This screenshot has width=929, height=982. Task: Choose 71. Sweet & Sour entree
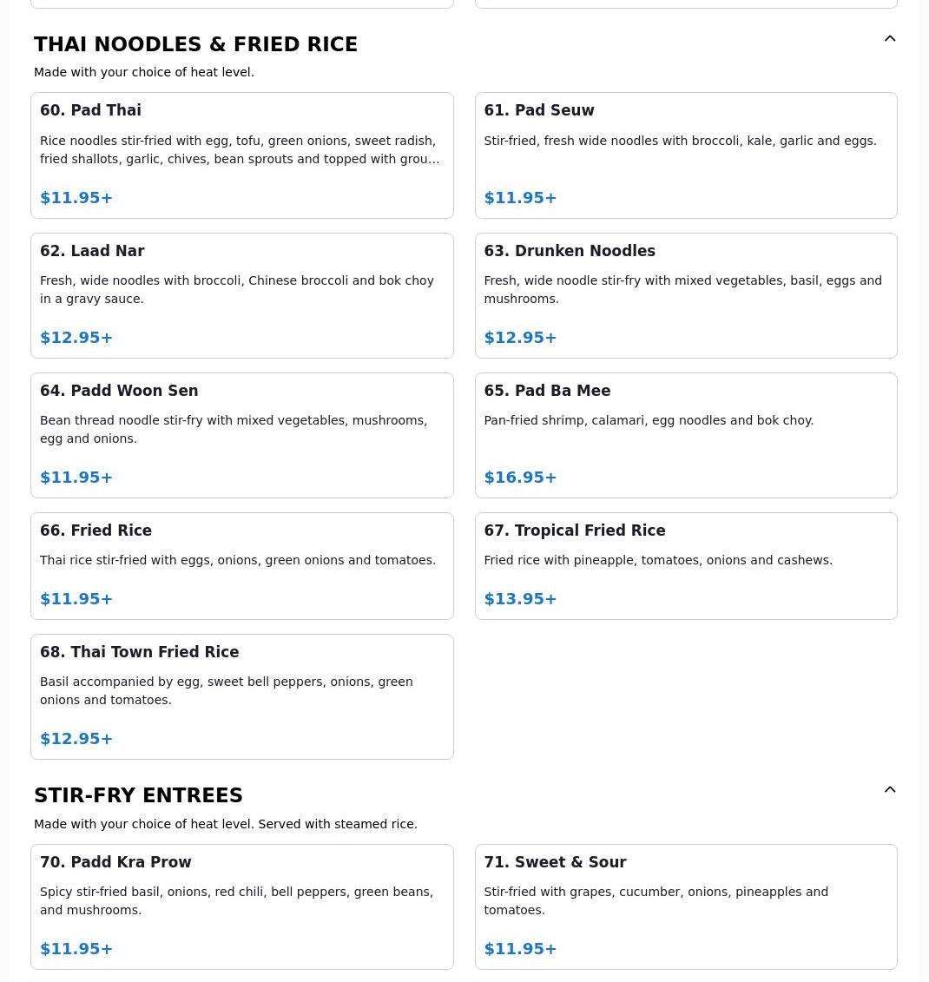click(x=685, y=906)
